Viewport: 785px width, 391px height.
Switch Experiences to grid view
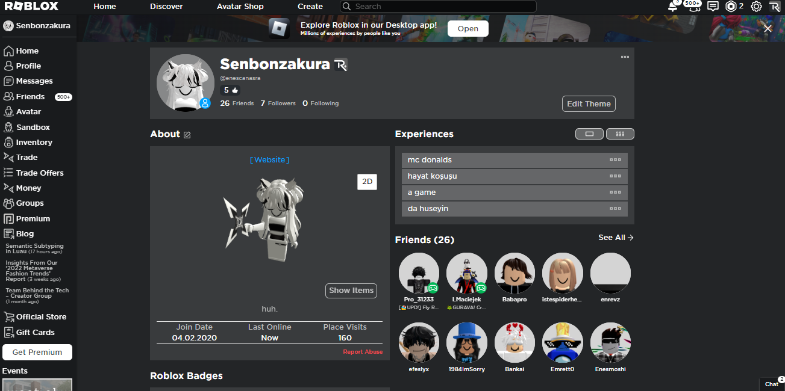620,134
